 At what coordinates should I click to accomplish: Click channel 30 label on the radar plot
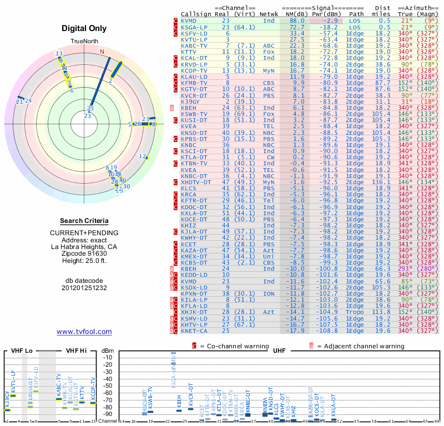pos(127,186)
